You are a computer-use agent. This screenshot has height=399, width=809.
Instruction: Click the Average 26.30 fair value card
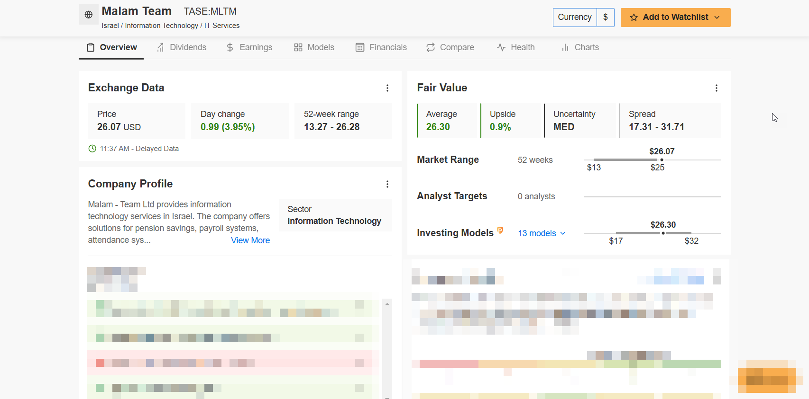447,121
